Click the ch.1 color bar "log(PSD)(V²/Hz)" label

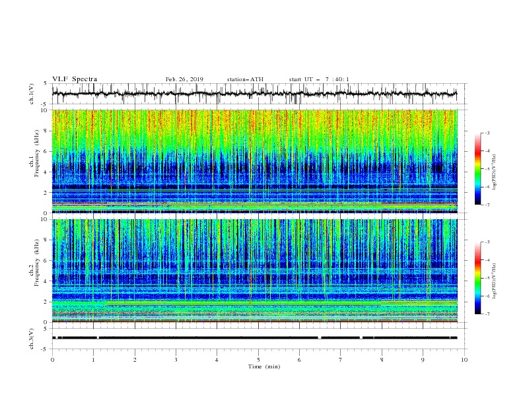point(495,172)
